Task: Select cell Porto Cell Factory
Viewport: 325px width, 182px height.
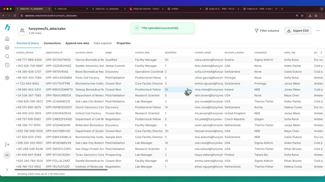Action: pyautogui.click(x=87, y=78)
